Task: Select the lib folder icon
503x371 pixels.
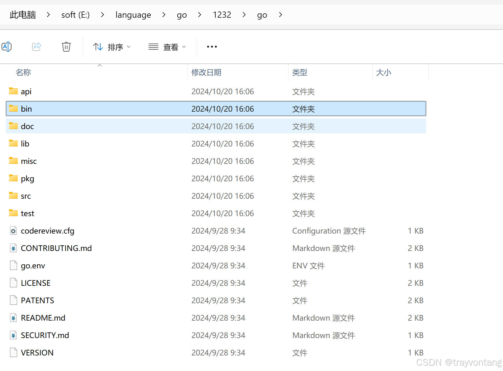Action: click(13, 143)
